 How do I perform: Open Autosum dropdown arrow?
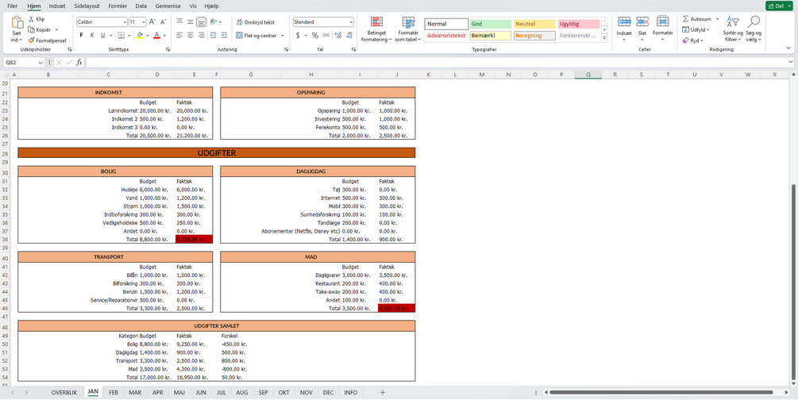click(x=718, y=19)
